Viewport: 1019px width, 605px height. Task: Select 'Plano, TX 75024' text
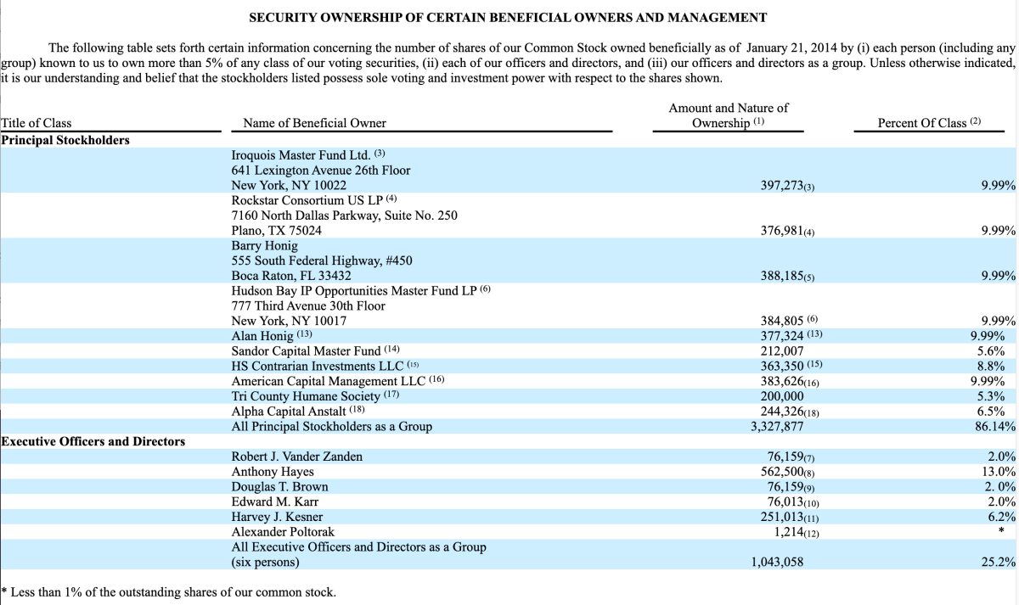click(x=277, y=231)
